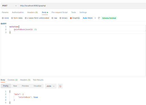Screen dimensions: 146x105
Task: Open the response Cookies (2) tab
Action: (x=13, y=80)
